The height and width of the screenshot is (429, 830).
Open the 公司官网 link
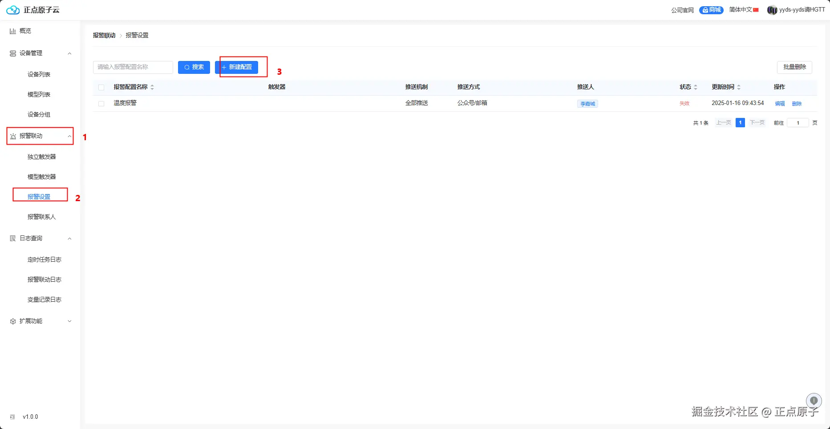tap(682, 10)
